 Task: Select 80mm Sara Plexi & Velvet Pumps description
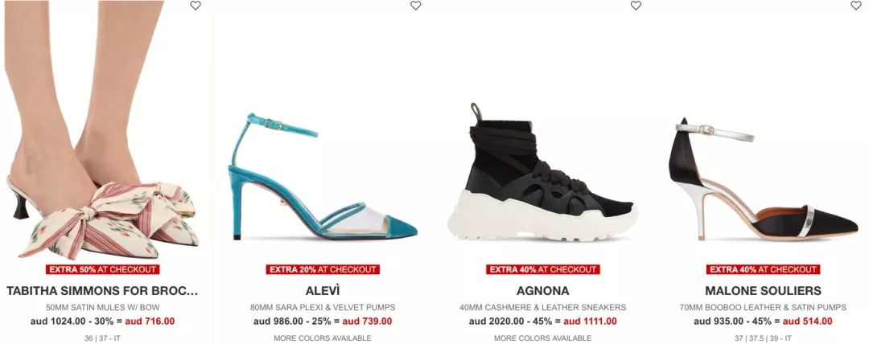pyautogui.click(x=323, y=308)
